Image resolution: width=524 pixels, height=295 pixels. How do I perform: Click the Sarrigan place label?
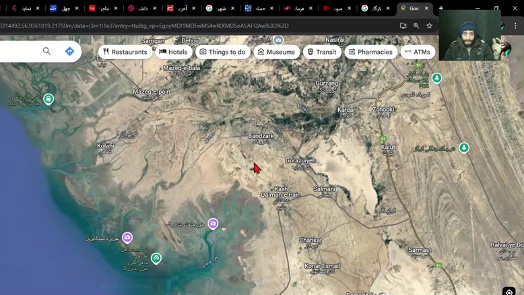coord(153,41)
